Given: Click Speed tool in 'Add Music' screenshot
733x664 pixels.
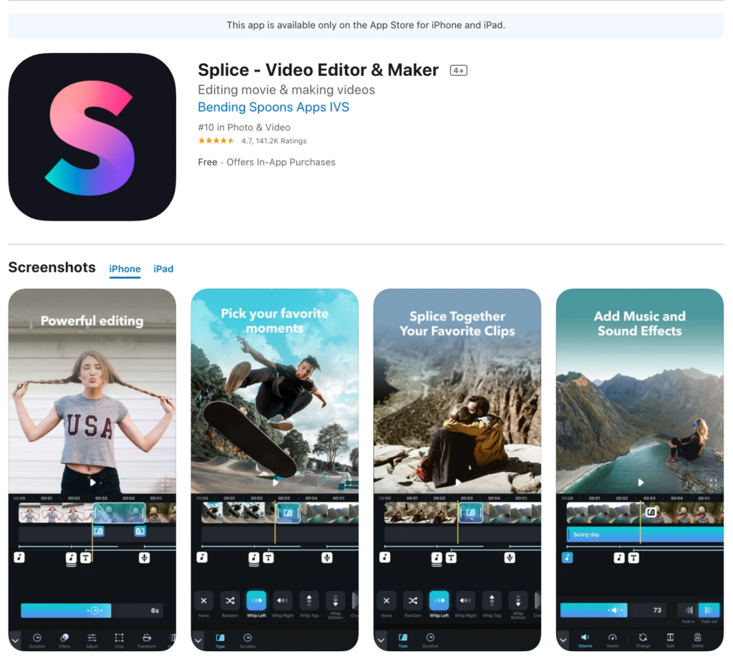Looking at the screenshot, I should pyautogui.click(x=613, y=640).
